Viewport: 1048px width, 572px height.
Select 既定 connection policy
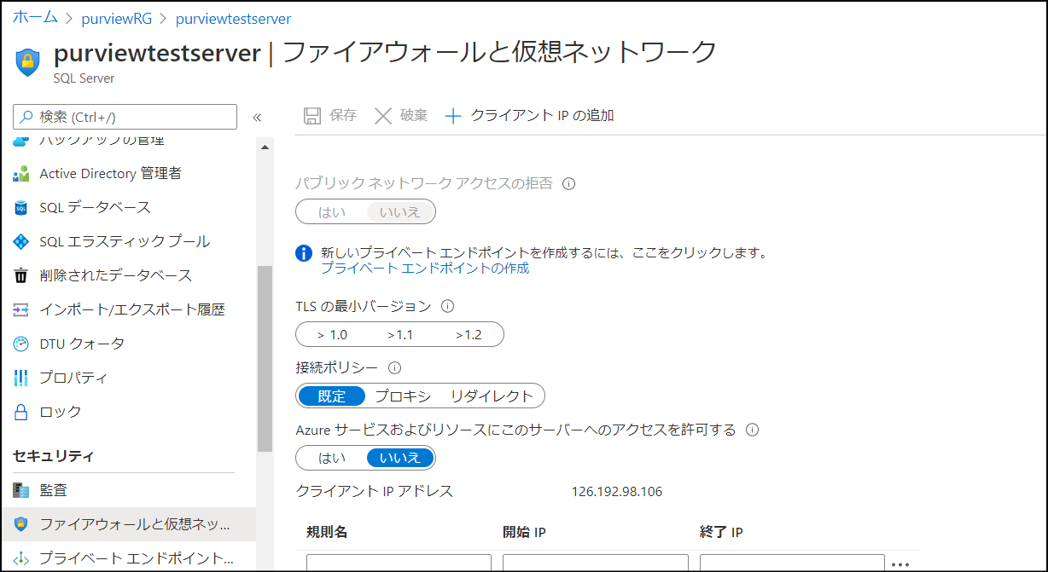(332, 396)
